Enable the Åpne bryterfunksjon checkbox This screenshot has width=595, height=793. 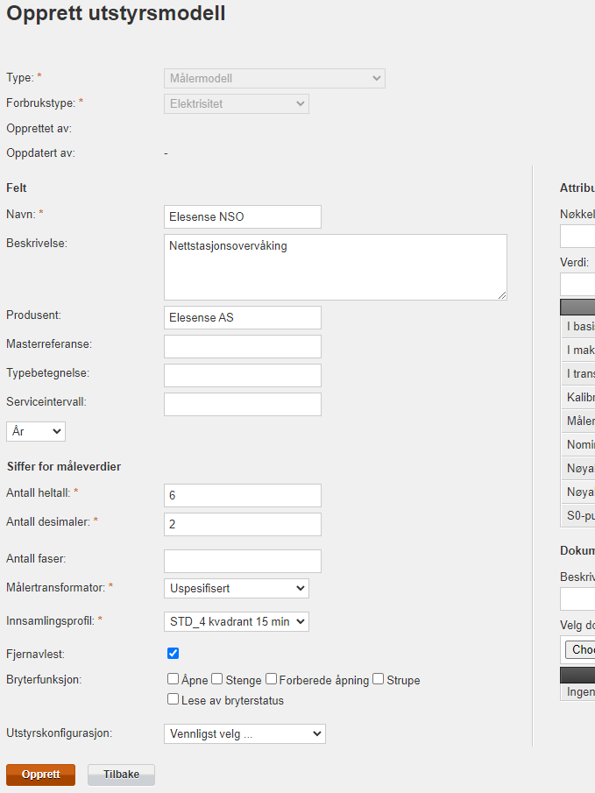pos(174,679)
